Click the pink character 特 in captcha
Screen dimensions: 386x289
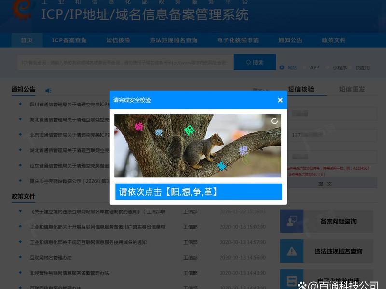139,127
